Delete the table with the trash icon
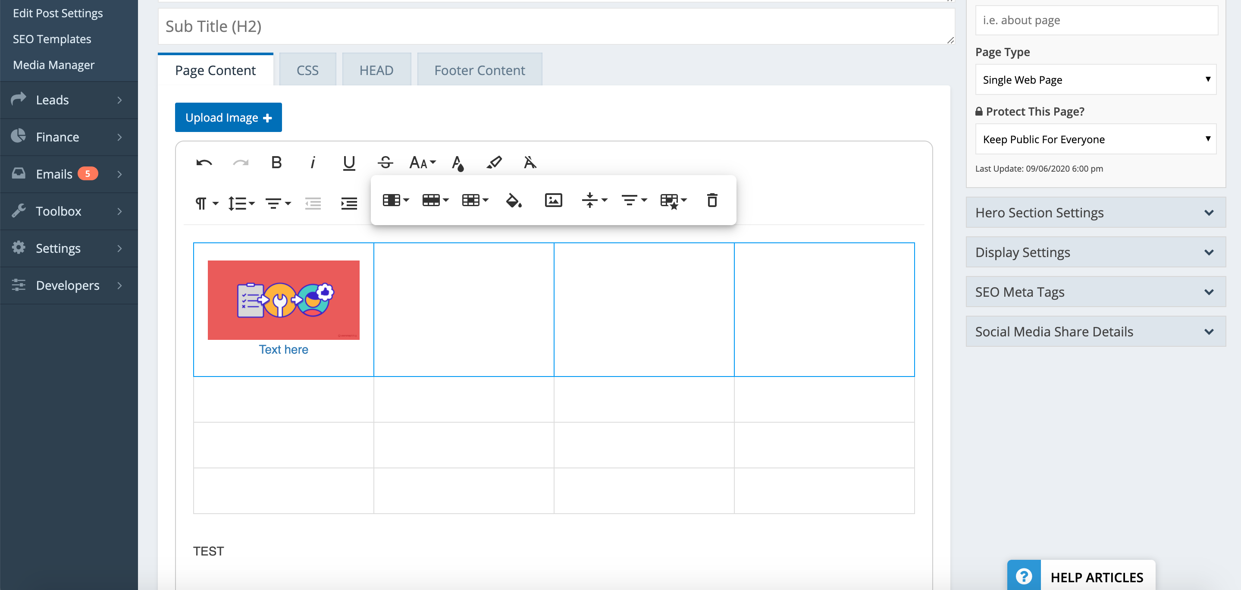This screenshot has width=1241, height=590. click(712, 200)
